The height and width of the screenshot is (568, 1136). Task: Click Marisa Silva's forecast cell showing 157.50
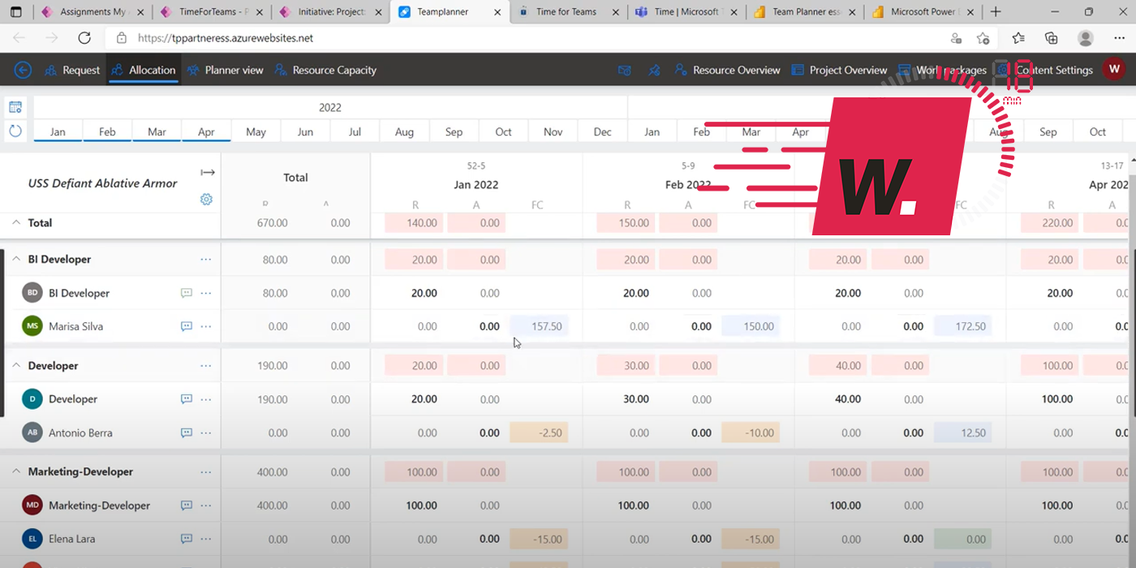[539, 326]
